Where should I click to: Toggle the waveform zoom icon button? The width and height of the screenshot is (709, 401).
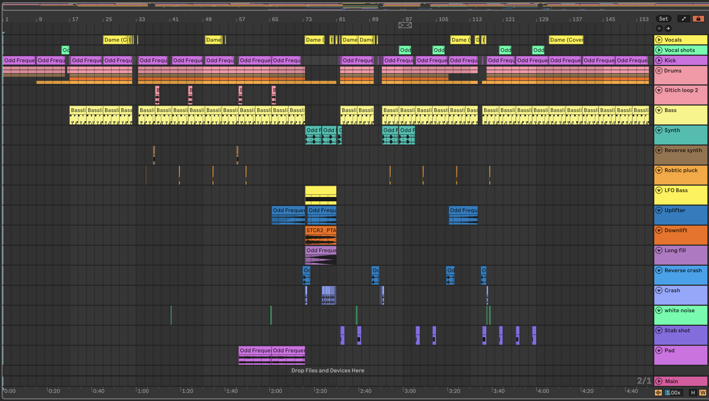point(658,392)
